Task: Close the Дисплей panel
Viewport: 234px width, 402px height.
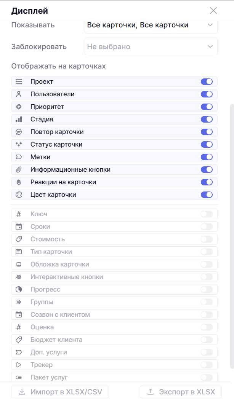Action: point(213,11)
